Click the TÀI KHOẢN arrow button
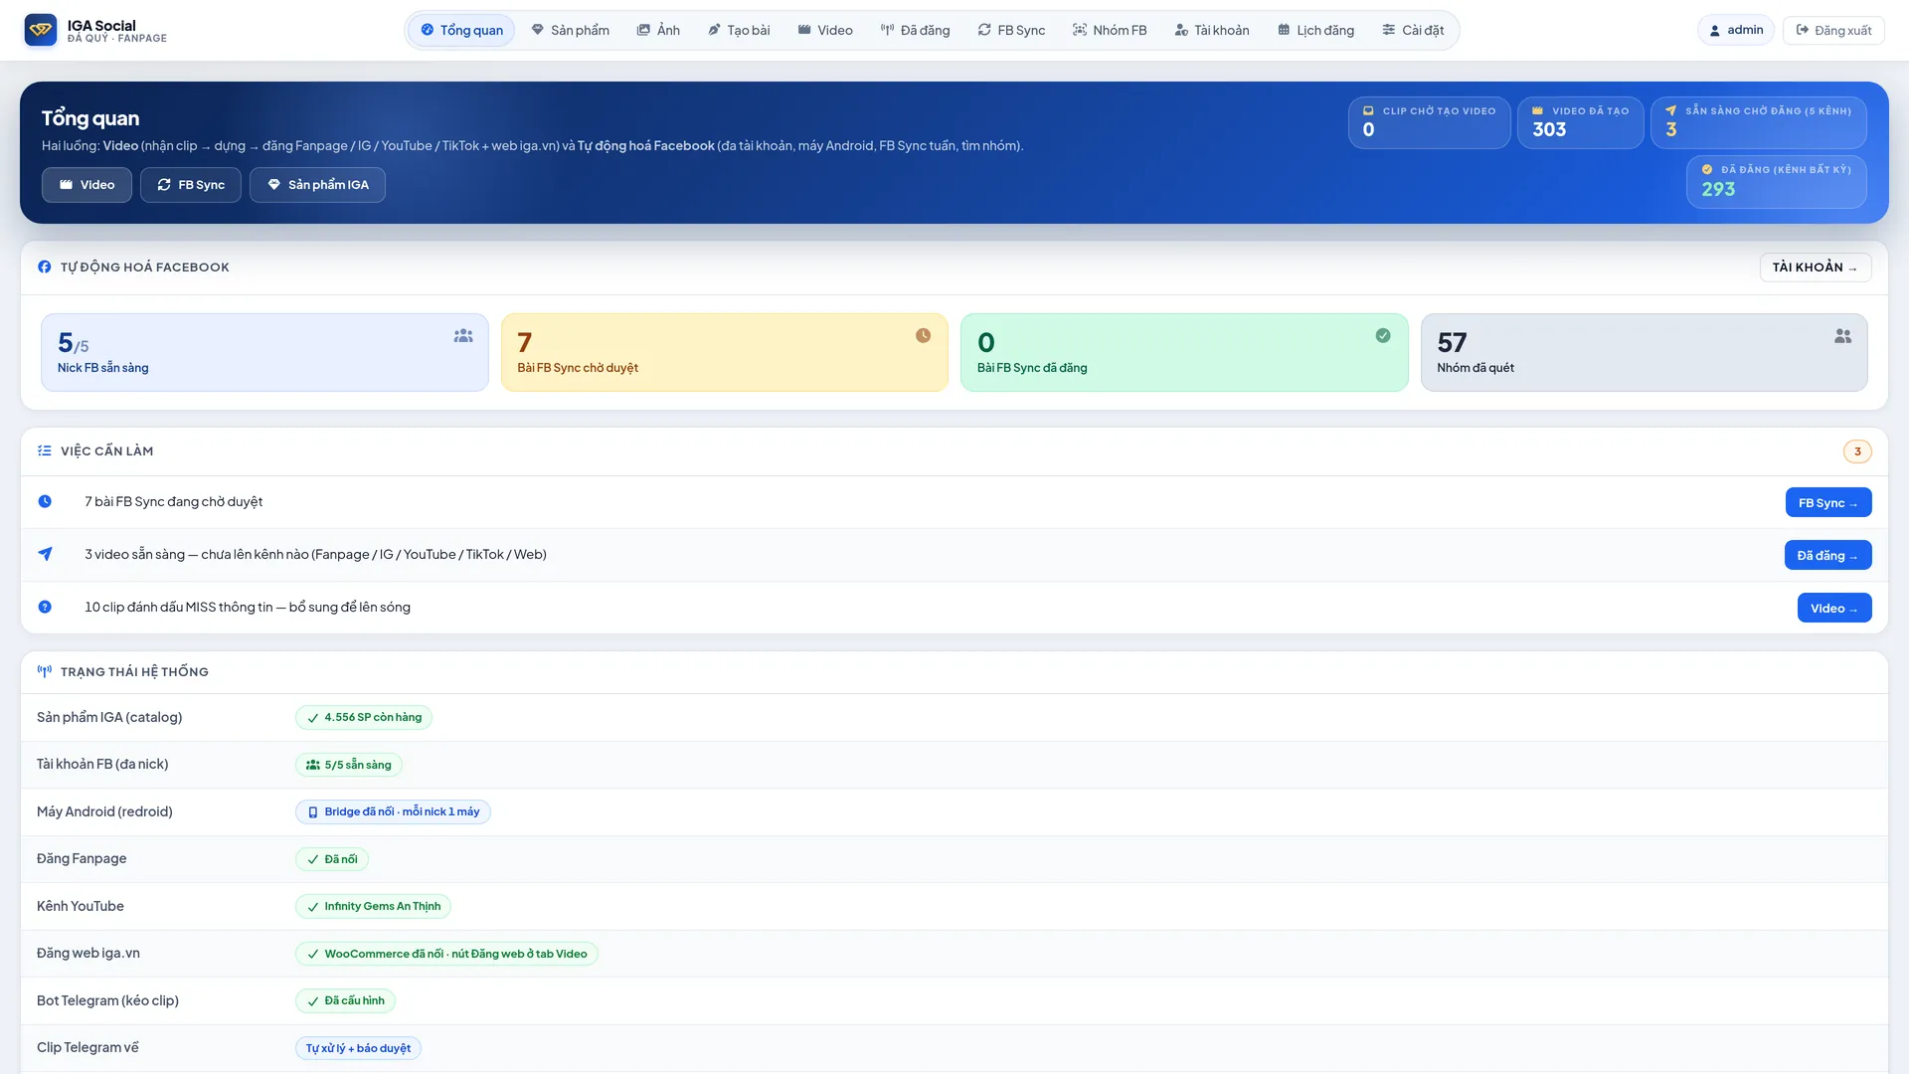Screen dimensions: 1909x1074 (x=1816, y=268)
